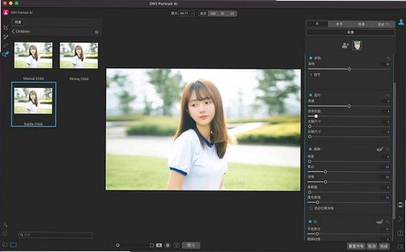The image size is (406, 252).
Task: Click the portrait header bar under tabs
Action: (x=351, y=32)
